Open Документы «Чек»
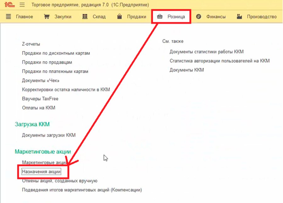This screenshot has width=283, height=203. [x=41, y=81]
